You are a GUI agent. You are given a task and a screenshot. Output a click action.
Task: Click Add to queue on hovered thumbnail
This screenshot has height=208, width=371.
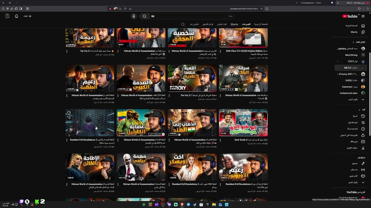click(x=69, y=118)
